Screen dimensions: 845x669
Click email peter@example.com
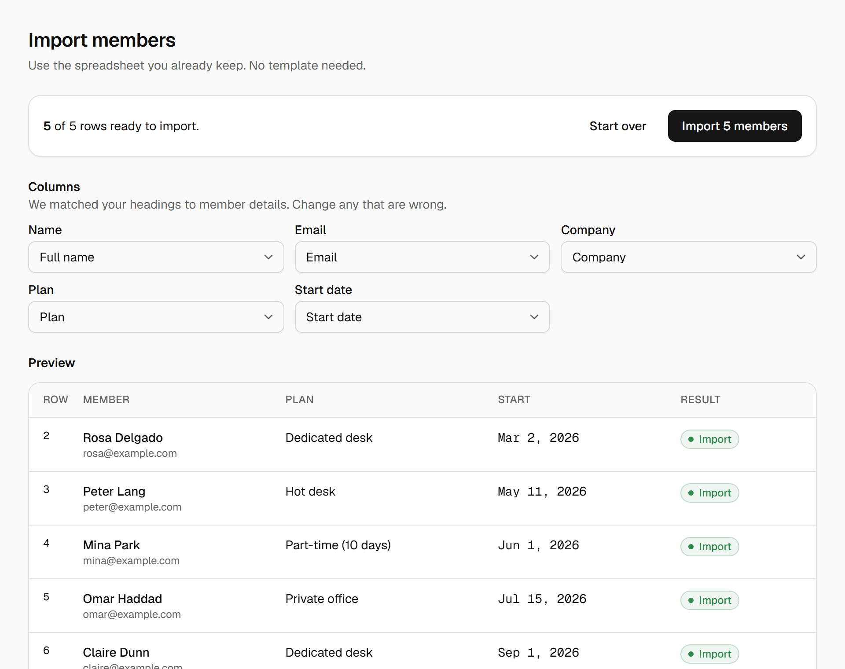click(x=132, y=507)
